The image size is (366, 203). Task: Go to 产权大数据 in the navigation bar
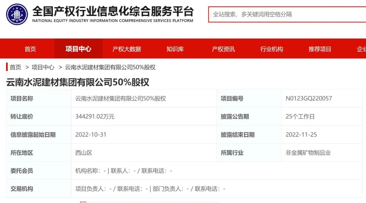tap(127, 49)
